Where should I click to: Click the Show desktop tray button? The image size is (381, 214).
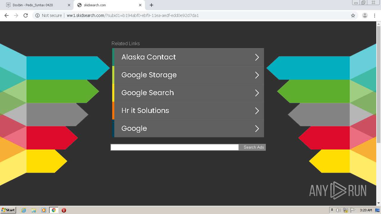click(x=378, y=210)
